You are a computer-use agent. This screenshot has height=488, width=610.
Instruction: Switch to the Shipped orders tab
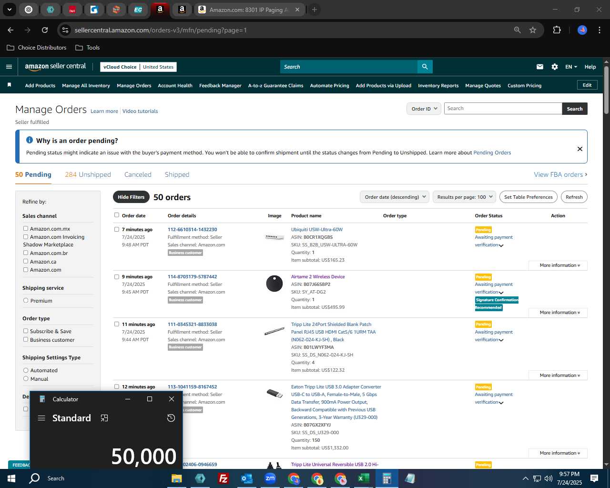[x=177, y=174]
